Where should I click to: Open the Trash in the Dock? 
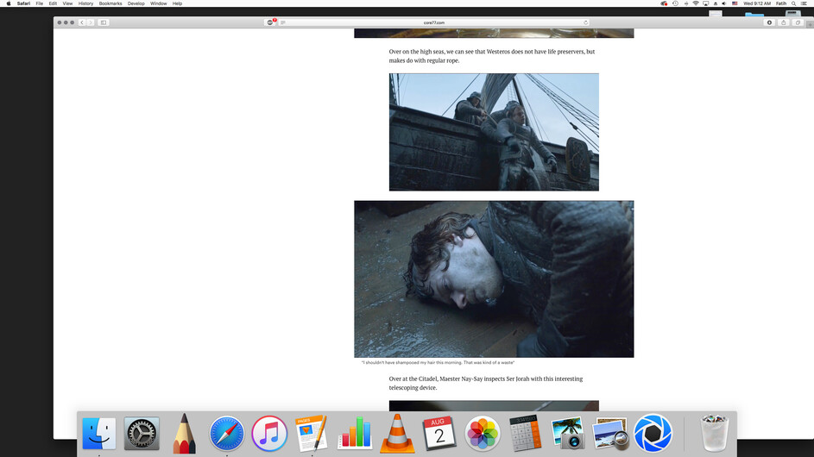pyautogui.click(x=715, y=433)
